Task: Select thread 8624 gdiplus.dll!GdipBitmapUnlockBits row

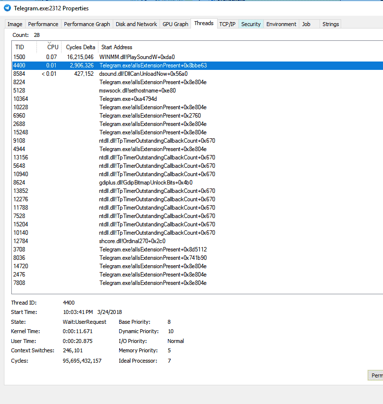Action: coord(197,183)
